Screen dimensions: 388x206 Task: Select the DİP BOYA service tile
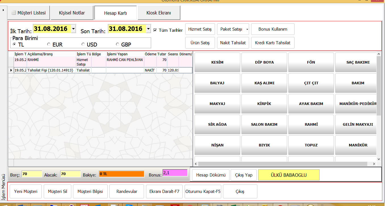(x=264, y=62)
